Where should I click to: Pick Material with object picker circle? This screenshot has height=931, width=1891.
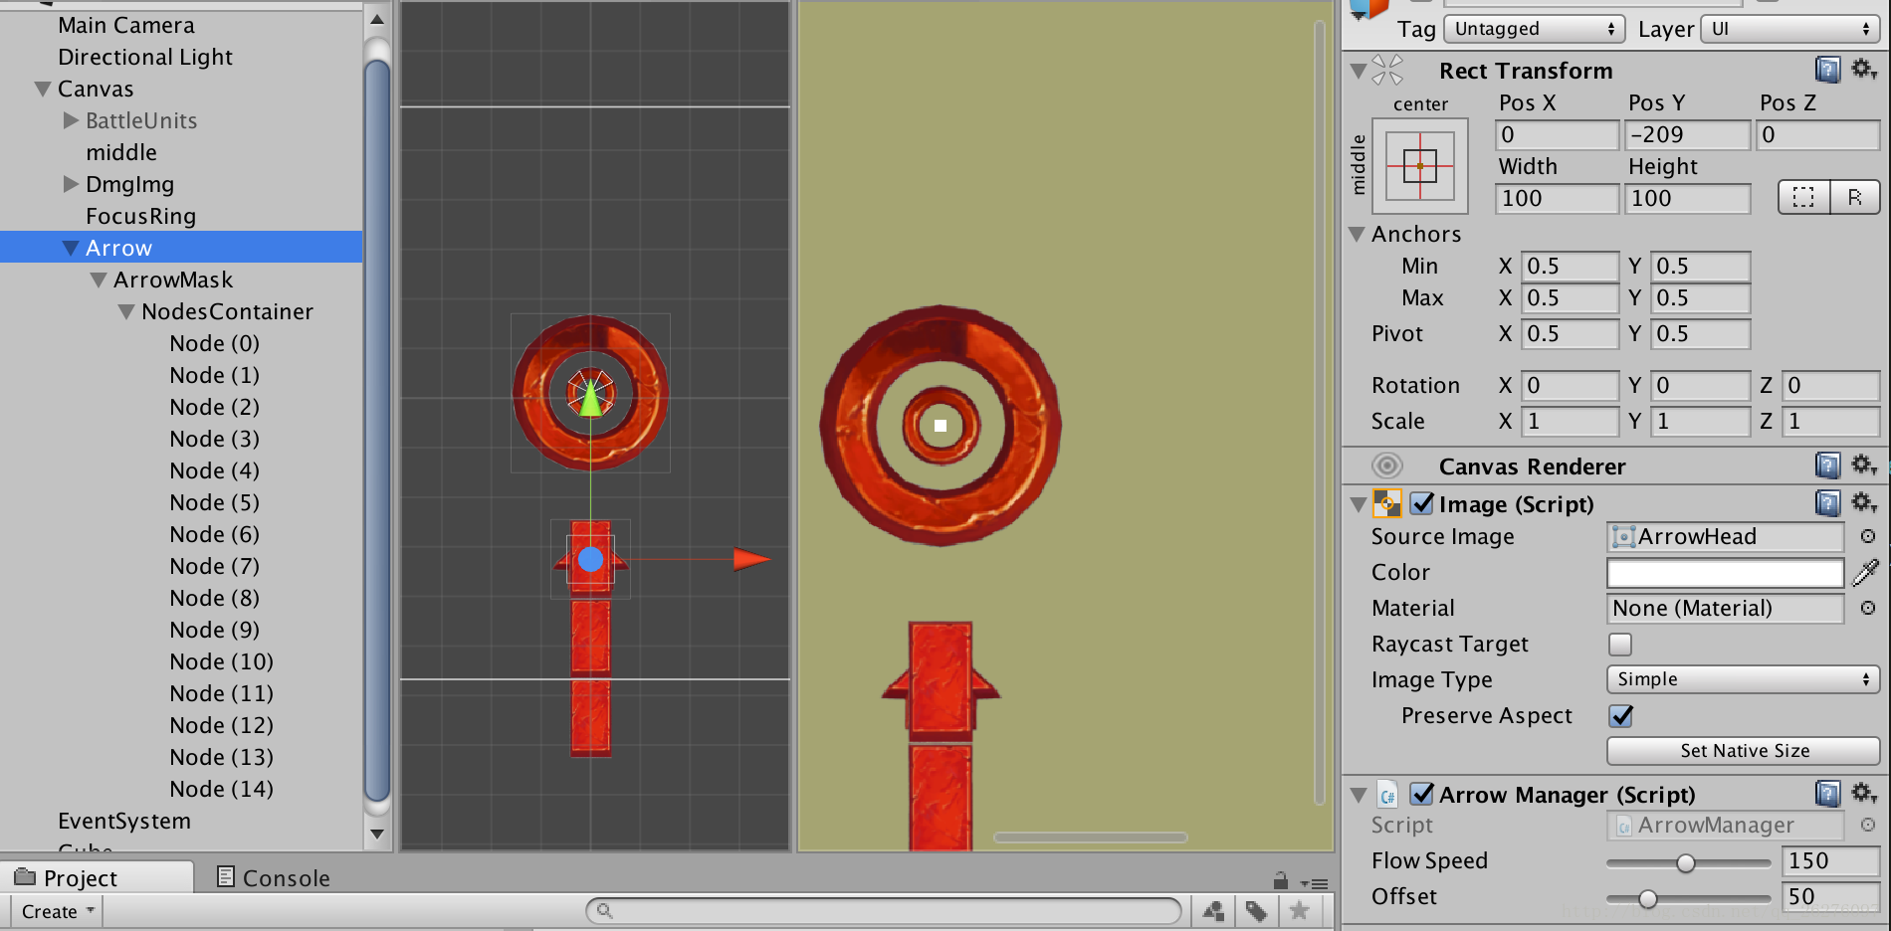[1868, 608]
